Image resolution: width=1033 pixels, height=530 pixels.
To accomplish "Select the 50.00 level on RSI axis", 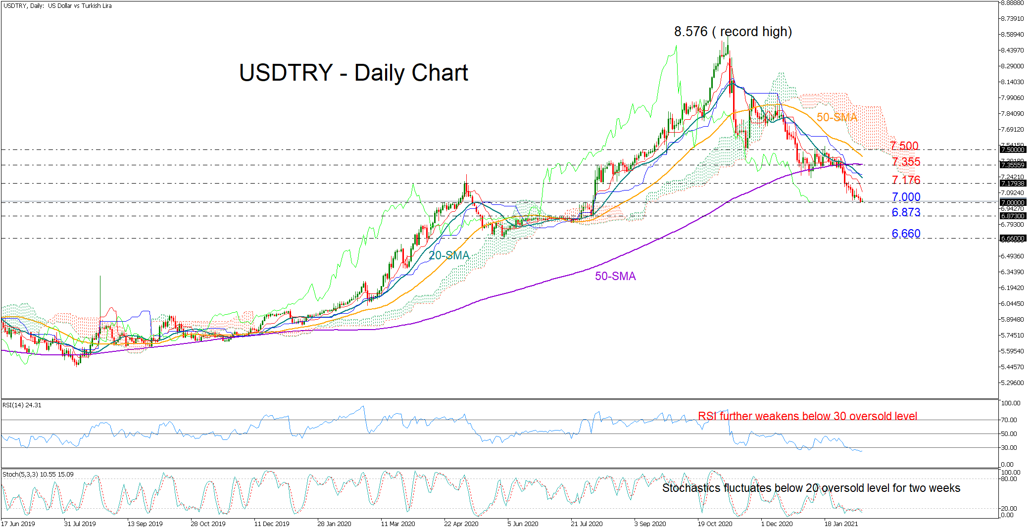I will click(1009, 434).
